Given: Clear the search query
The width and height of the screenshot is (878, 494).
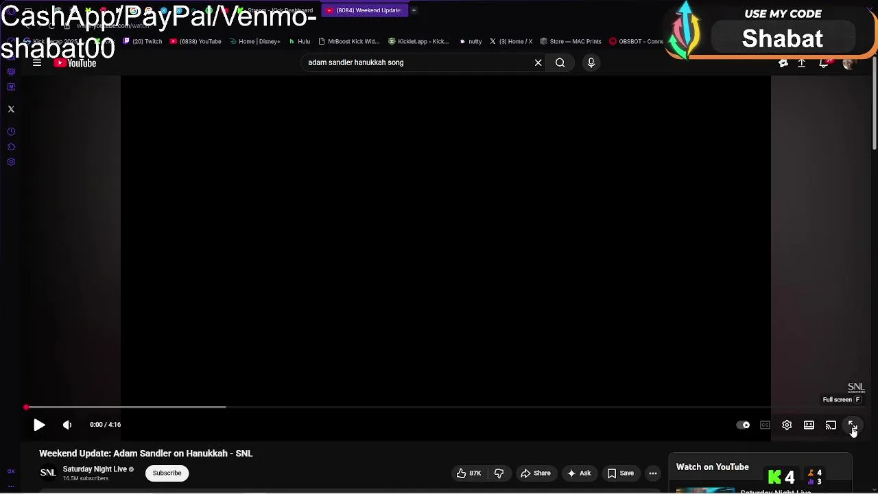Looking at the screenshot, I should (538, 62).
